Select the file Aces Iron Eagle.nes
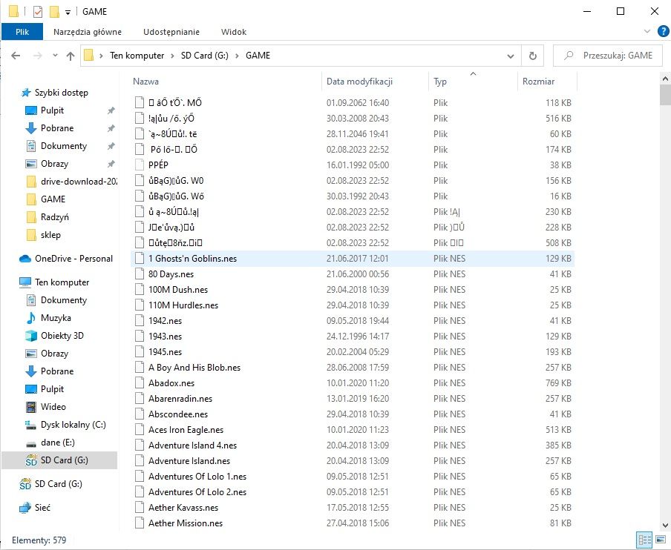 [186, 430]
